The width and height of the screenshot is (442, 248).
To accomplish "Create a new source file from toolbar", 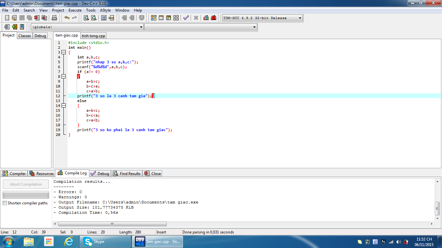I will (x=7, y=18).
